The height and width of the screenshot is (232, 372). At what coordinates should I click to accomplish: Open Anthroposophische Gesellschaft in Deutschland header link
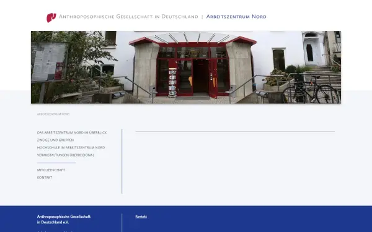pyautogui.click(x=128, y=17)
